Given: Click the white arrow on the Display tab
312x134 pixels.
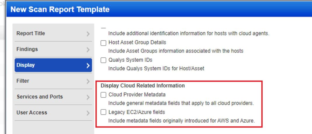Looking at the screenshot, I should click(88, 66).
